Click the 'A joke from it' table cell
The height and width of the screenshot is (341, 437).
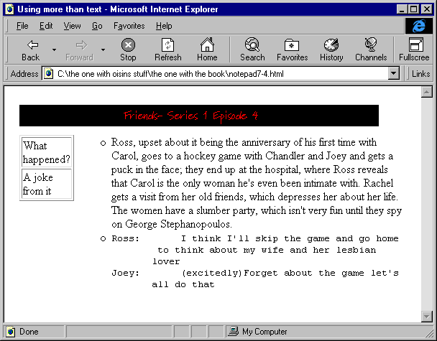tap(47, 184)
